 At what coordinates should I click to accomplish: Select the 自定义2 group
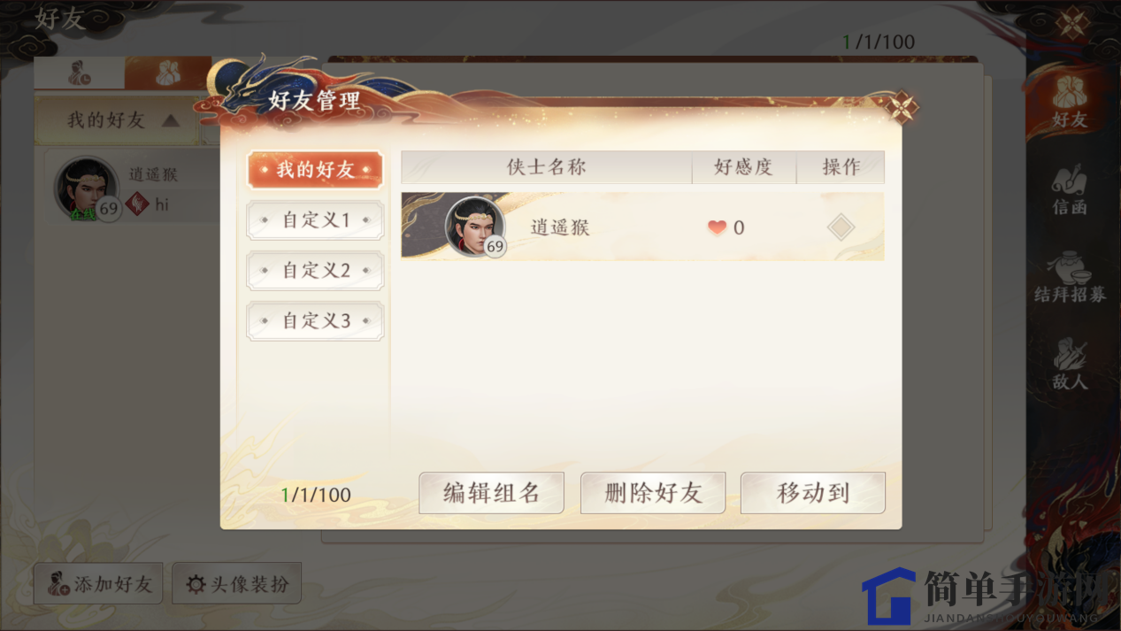point(315,271)
